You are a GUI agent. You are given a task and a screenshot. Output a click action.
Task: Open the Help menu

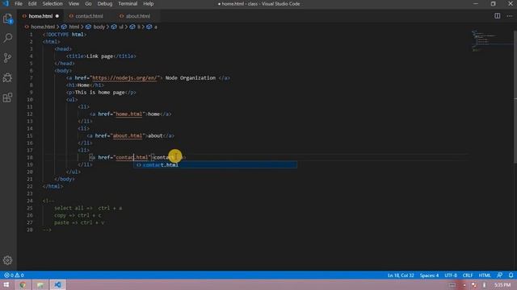tap(149, 3)
